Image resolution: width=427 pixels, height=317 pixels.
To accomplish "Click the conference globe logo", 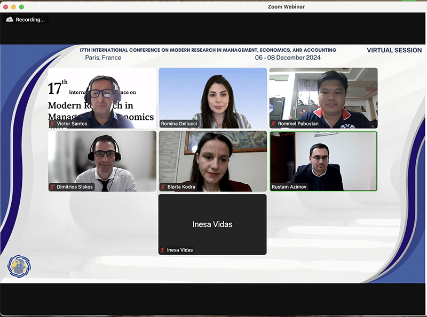I will click(19, 266).
